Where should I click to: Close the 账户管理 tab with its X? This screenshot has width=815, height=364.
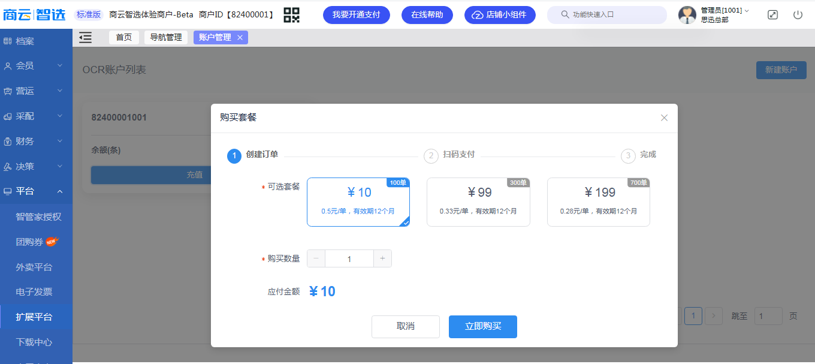pyautogui.click(x=240, y=38)
